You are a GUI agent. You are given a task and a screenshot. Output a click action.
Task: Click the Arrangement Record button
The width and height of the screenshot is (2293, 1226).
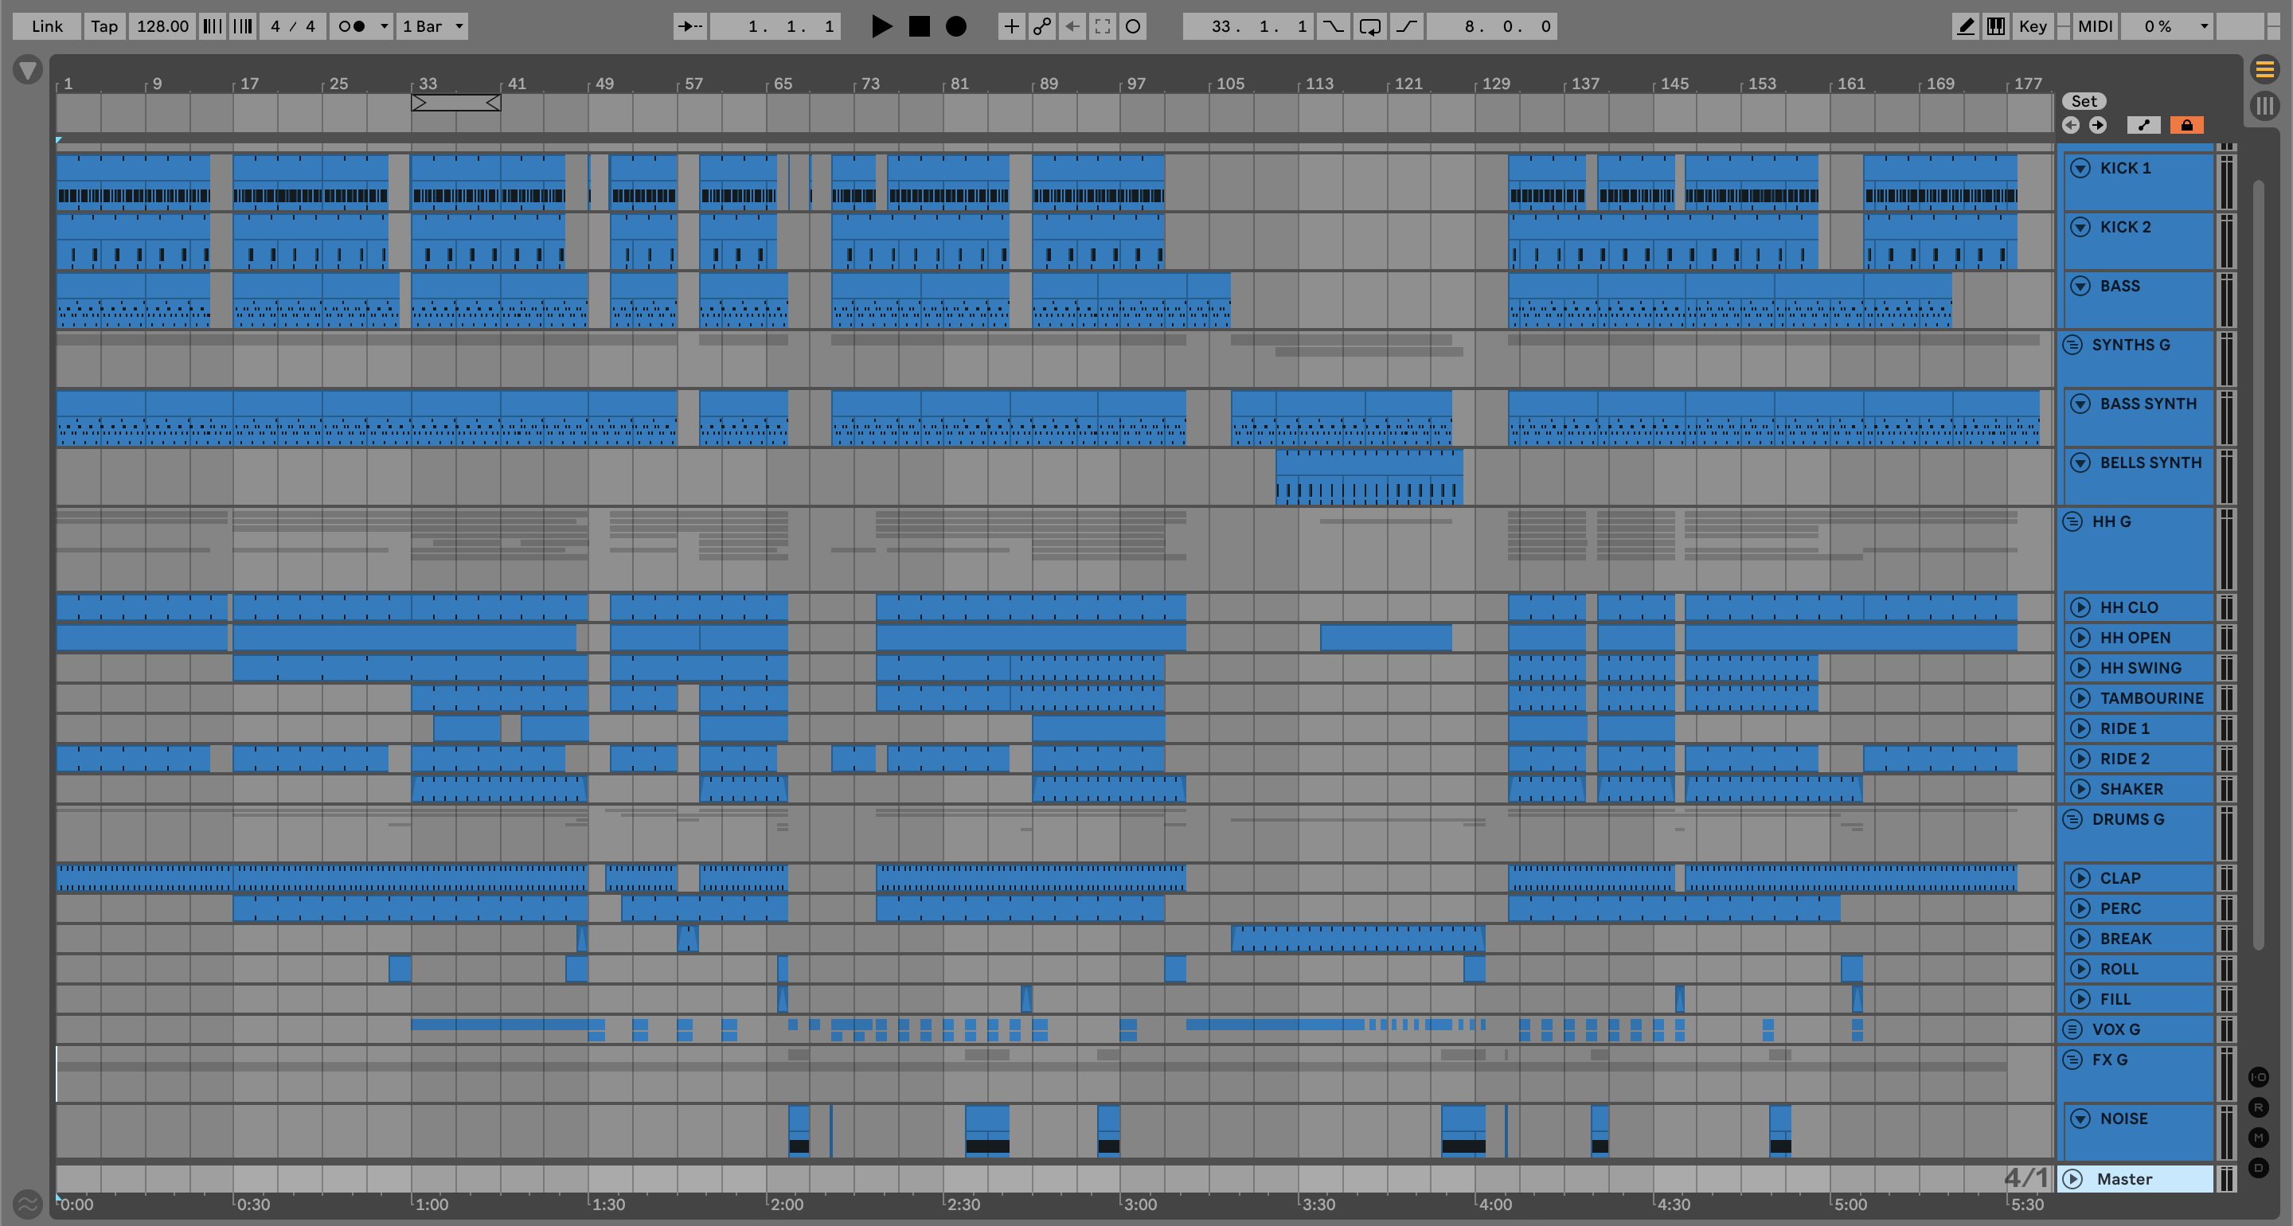955,25
